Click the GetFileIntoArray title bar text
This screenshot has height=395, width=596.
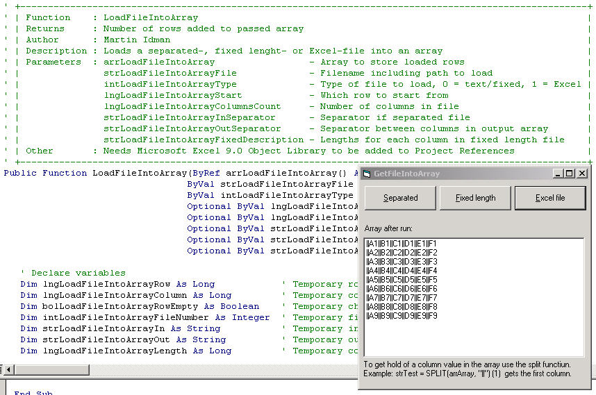pyautogui.click(x=407, y=174)
